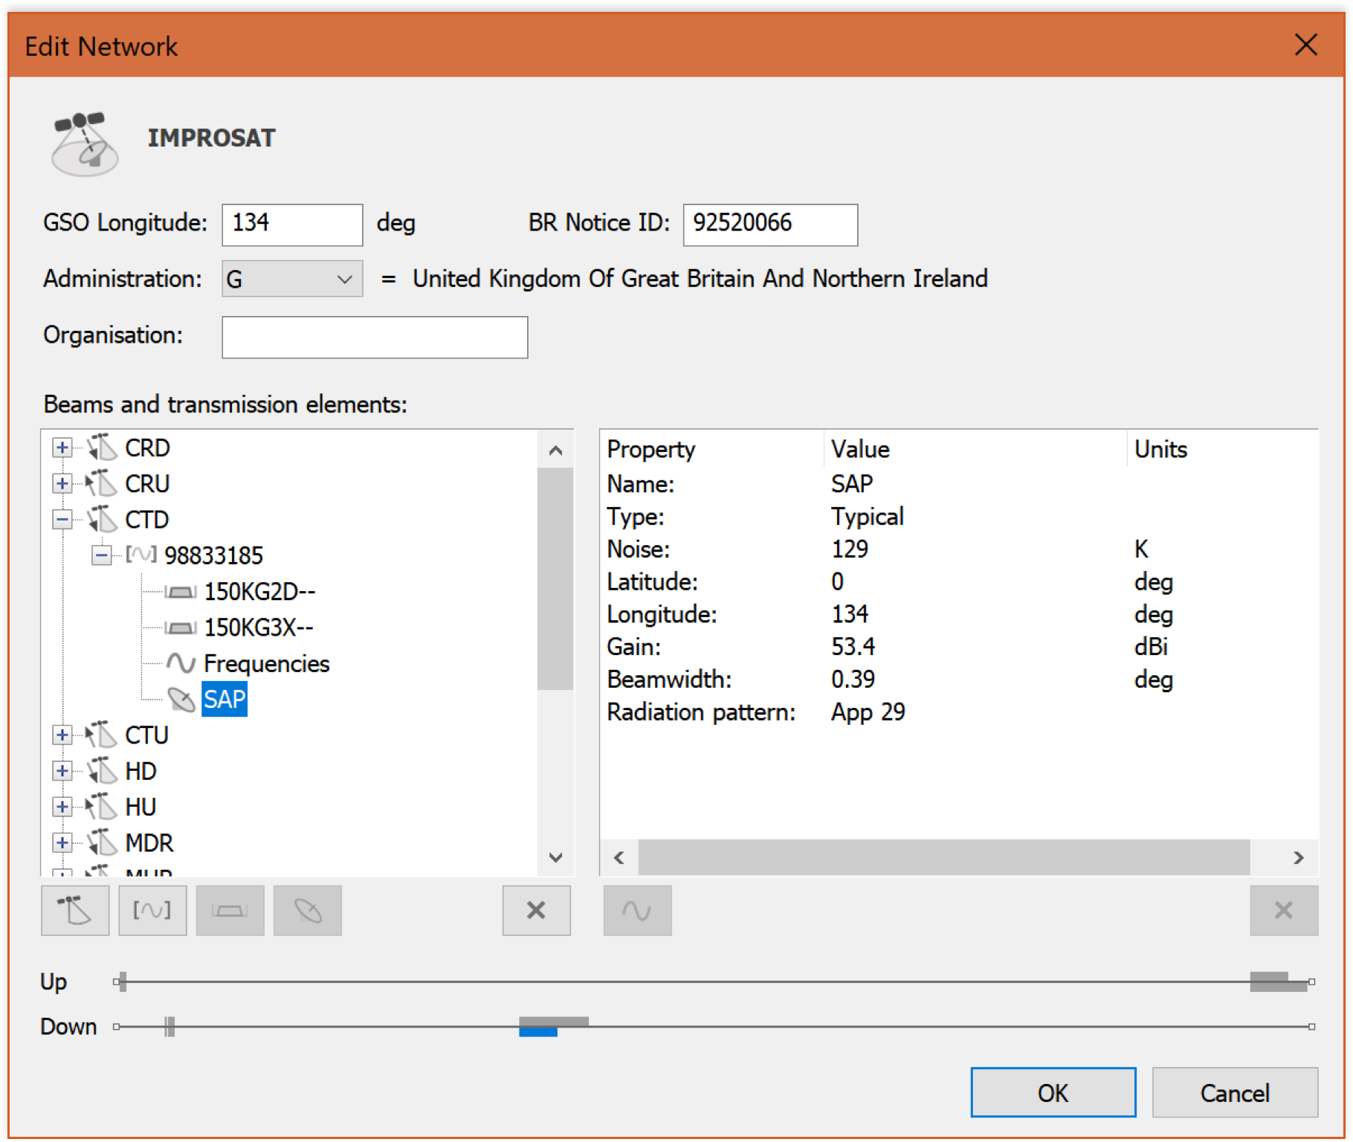1353x1142 pixels.
Task: Click the Longitude value 134 in table
Action: [x=850, y=614]
